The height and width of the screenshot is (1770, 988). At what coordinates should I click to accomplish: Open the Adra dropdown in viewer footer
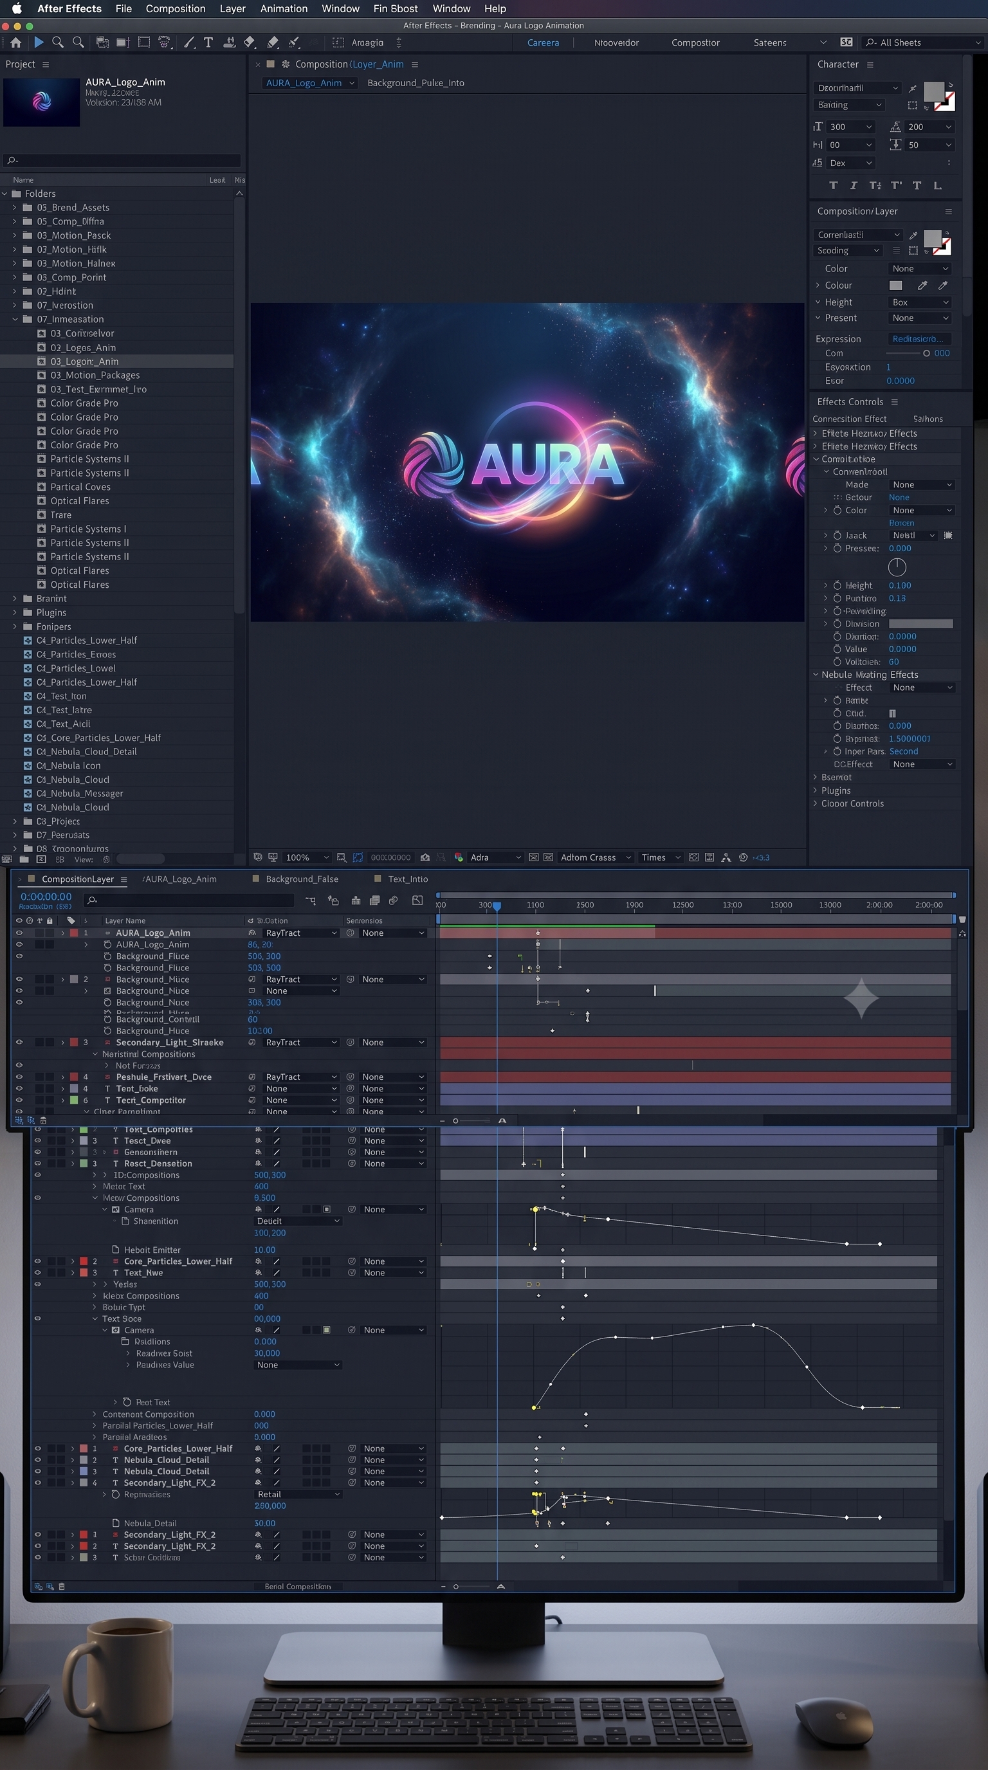click(494, 857)
